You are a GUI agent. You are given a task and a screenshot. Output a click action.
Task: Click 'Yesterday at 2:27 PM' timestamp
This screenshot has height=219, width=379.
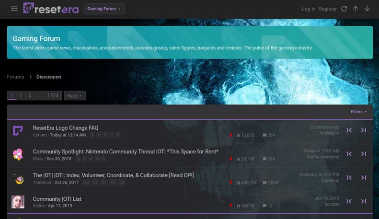319,174
